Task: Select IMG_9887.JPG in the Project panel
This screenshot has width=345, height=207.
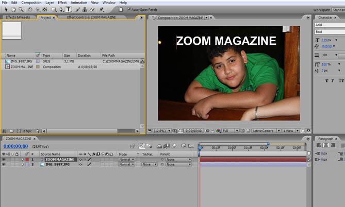Action: tap(22, 61)
